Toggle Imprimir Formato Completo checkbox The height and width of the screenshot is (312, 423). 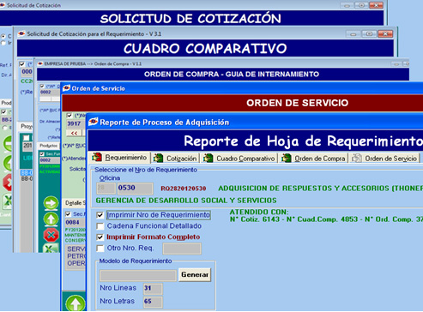[x=100, y=237]
